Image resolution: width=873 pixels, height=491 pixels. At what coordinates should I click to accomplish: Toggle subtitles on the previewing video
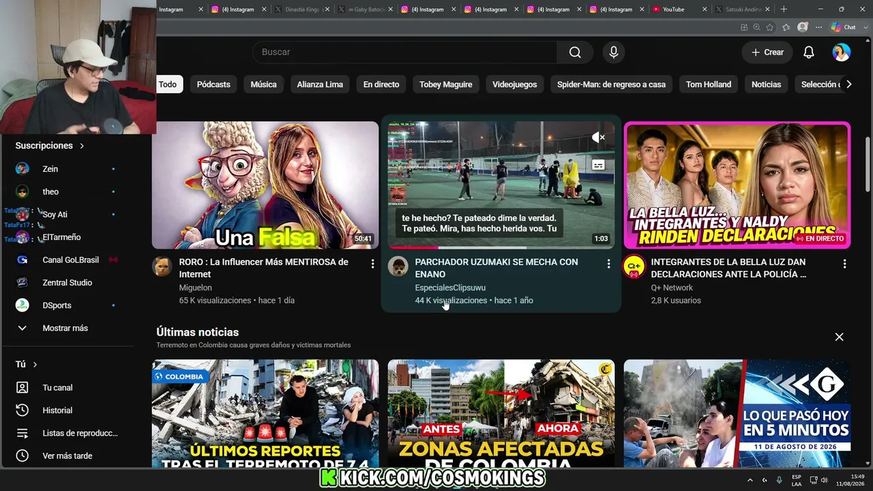point(598,165)
